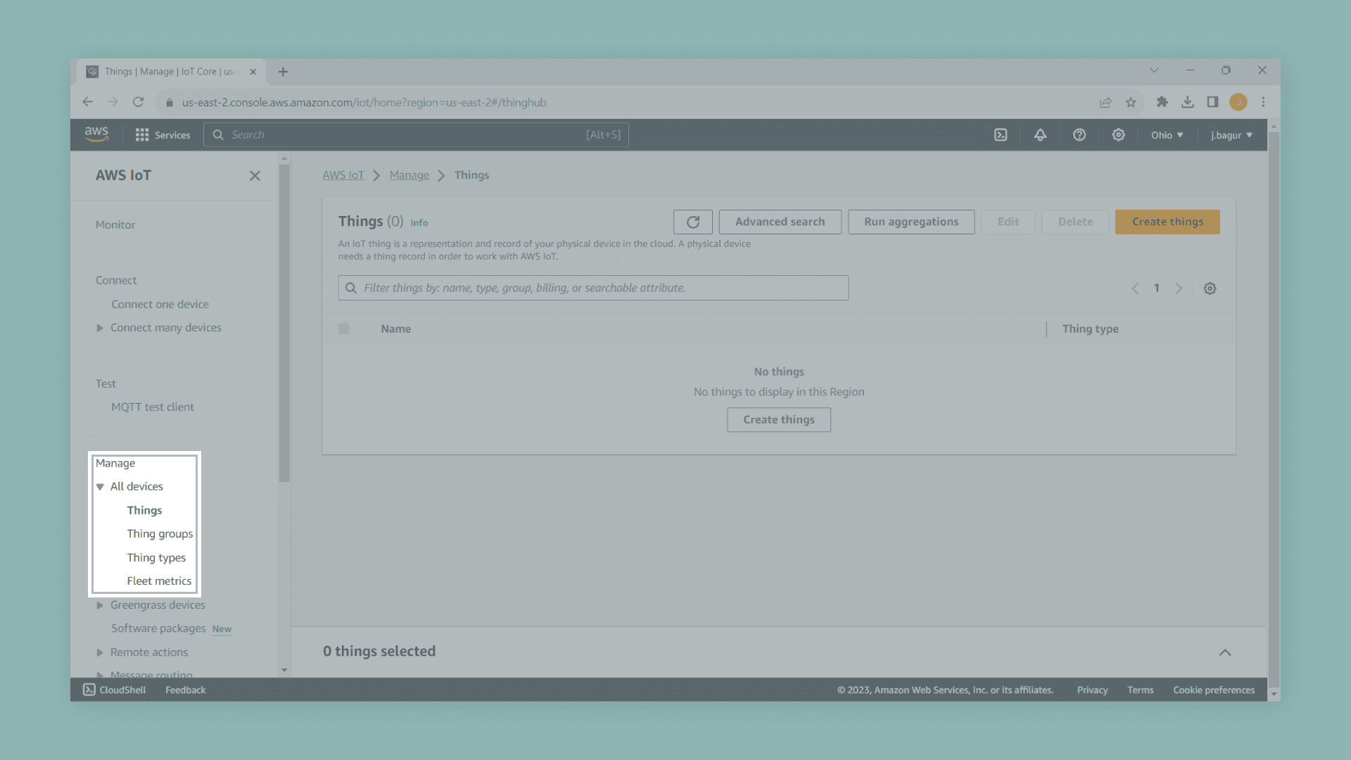Viewport: 1351px width, 760px height.
Task: Expand the things selected panel
Action: coord(1225,652)
